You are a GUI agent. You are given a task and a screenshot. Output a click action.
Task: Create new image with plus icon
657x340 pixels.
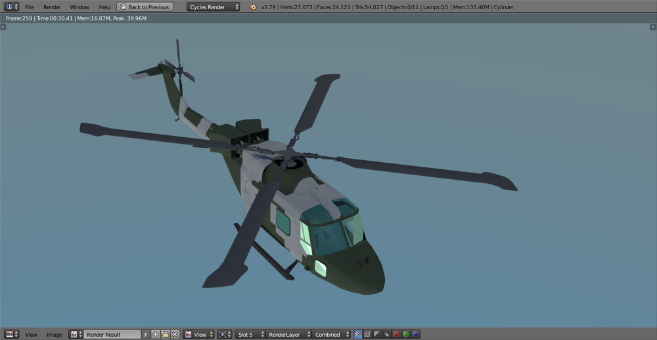click(156, 334)
